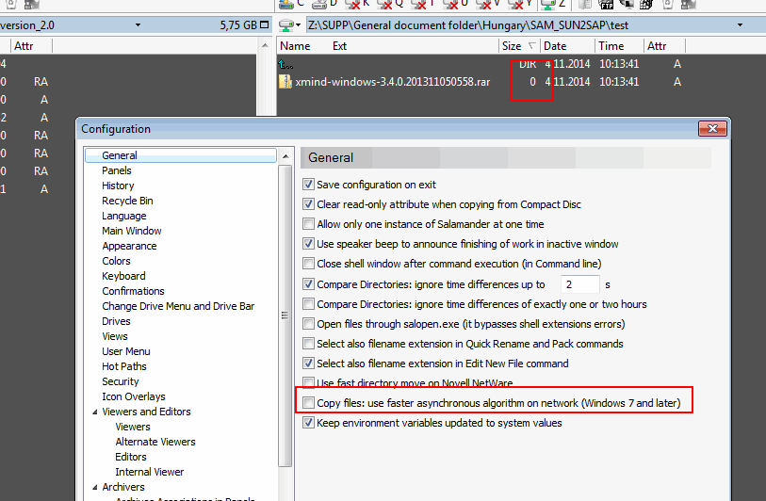The width and height of the screenshot is (766, 501).
Task: Enable faster asynchronous copy algorithm on network
Action: click(308, 403)
